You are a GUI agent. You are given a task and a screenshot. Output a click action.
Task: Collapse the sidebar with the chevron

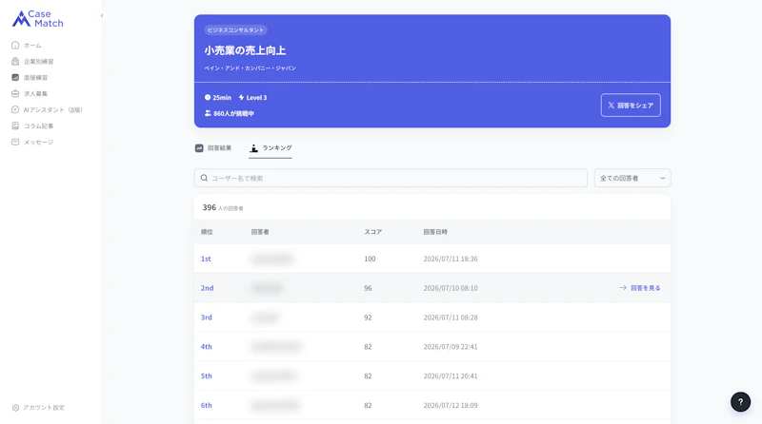click(x=102, y=16)
